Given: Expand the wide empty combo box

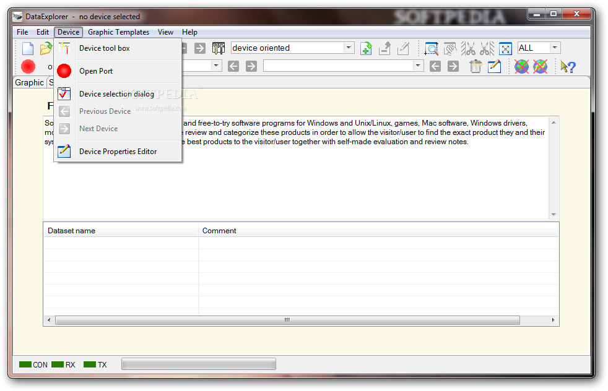Looking at the screenshot, I should 417,66.
